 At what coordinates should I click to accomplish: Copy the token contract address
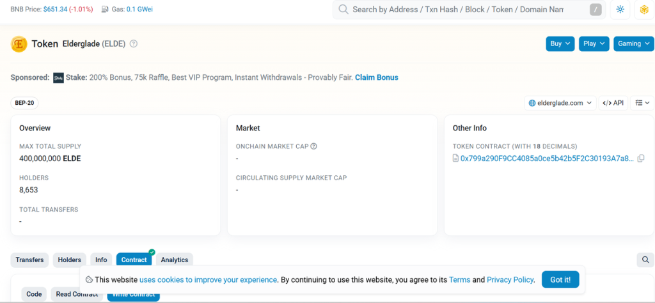(641, 159)
